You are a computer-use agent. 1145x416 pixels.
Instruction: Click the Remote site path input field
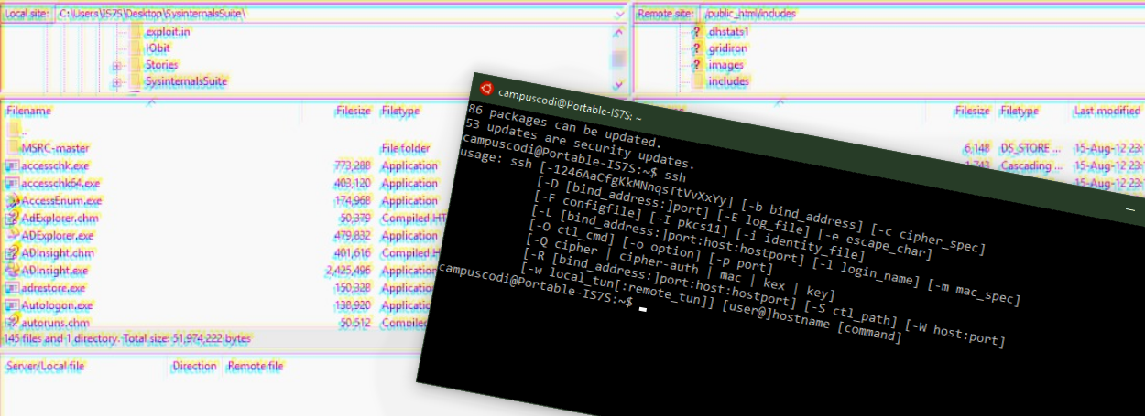pos(922,15)
